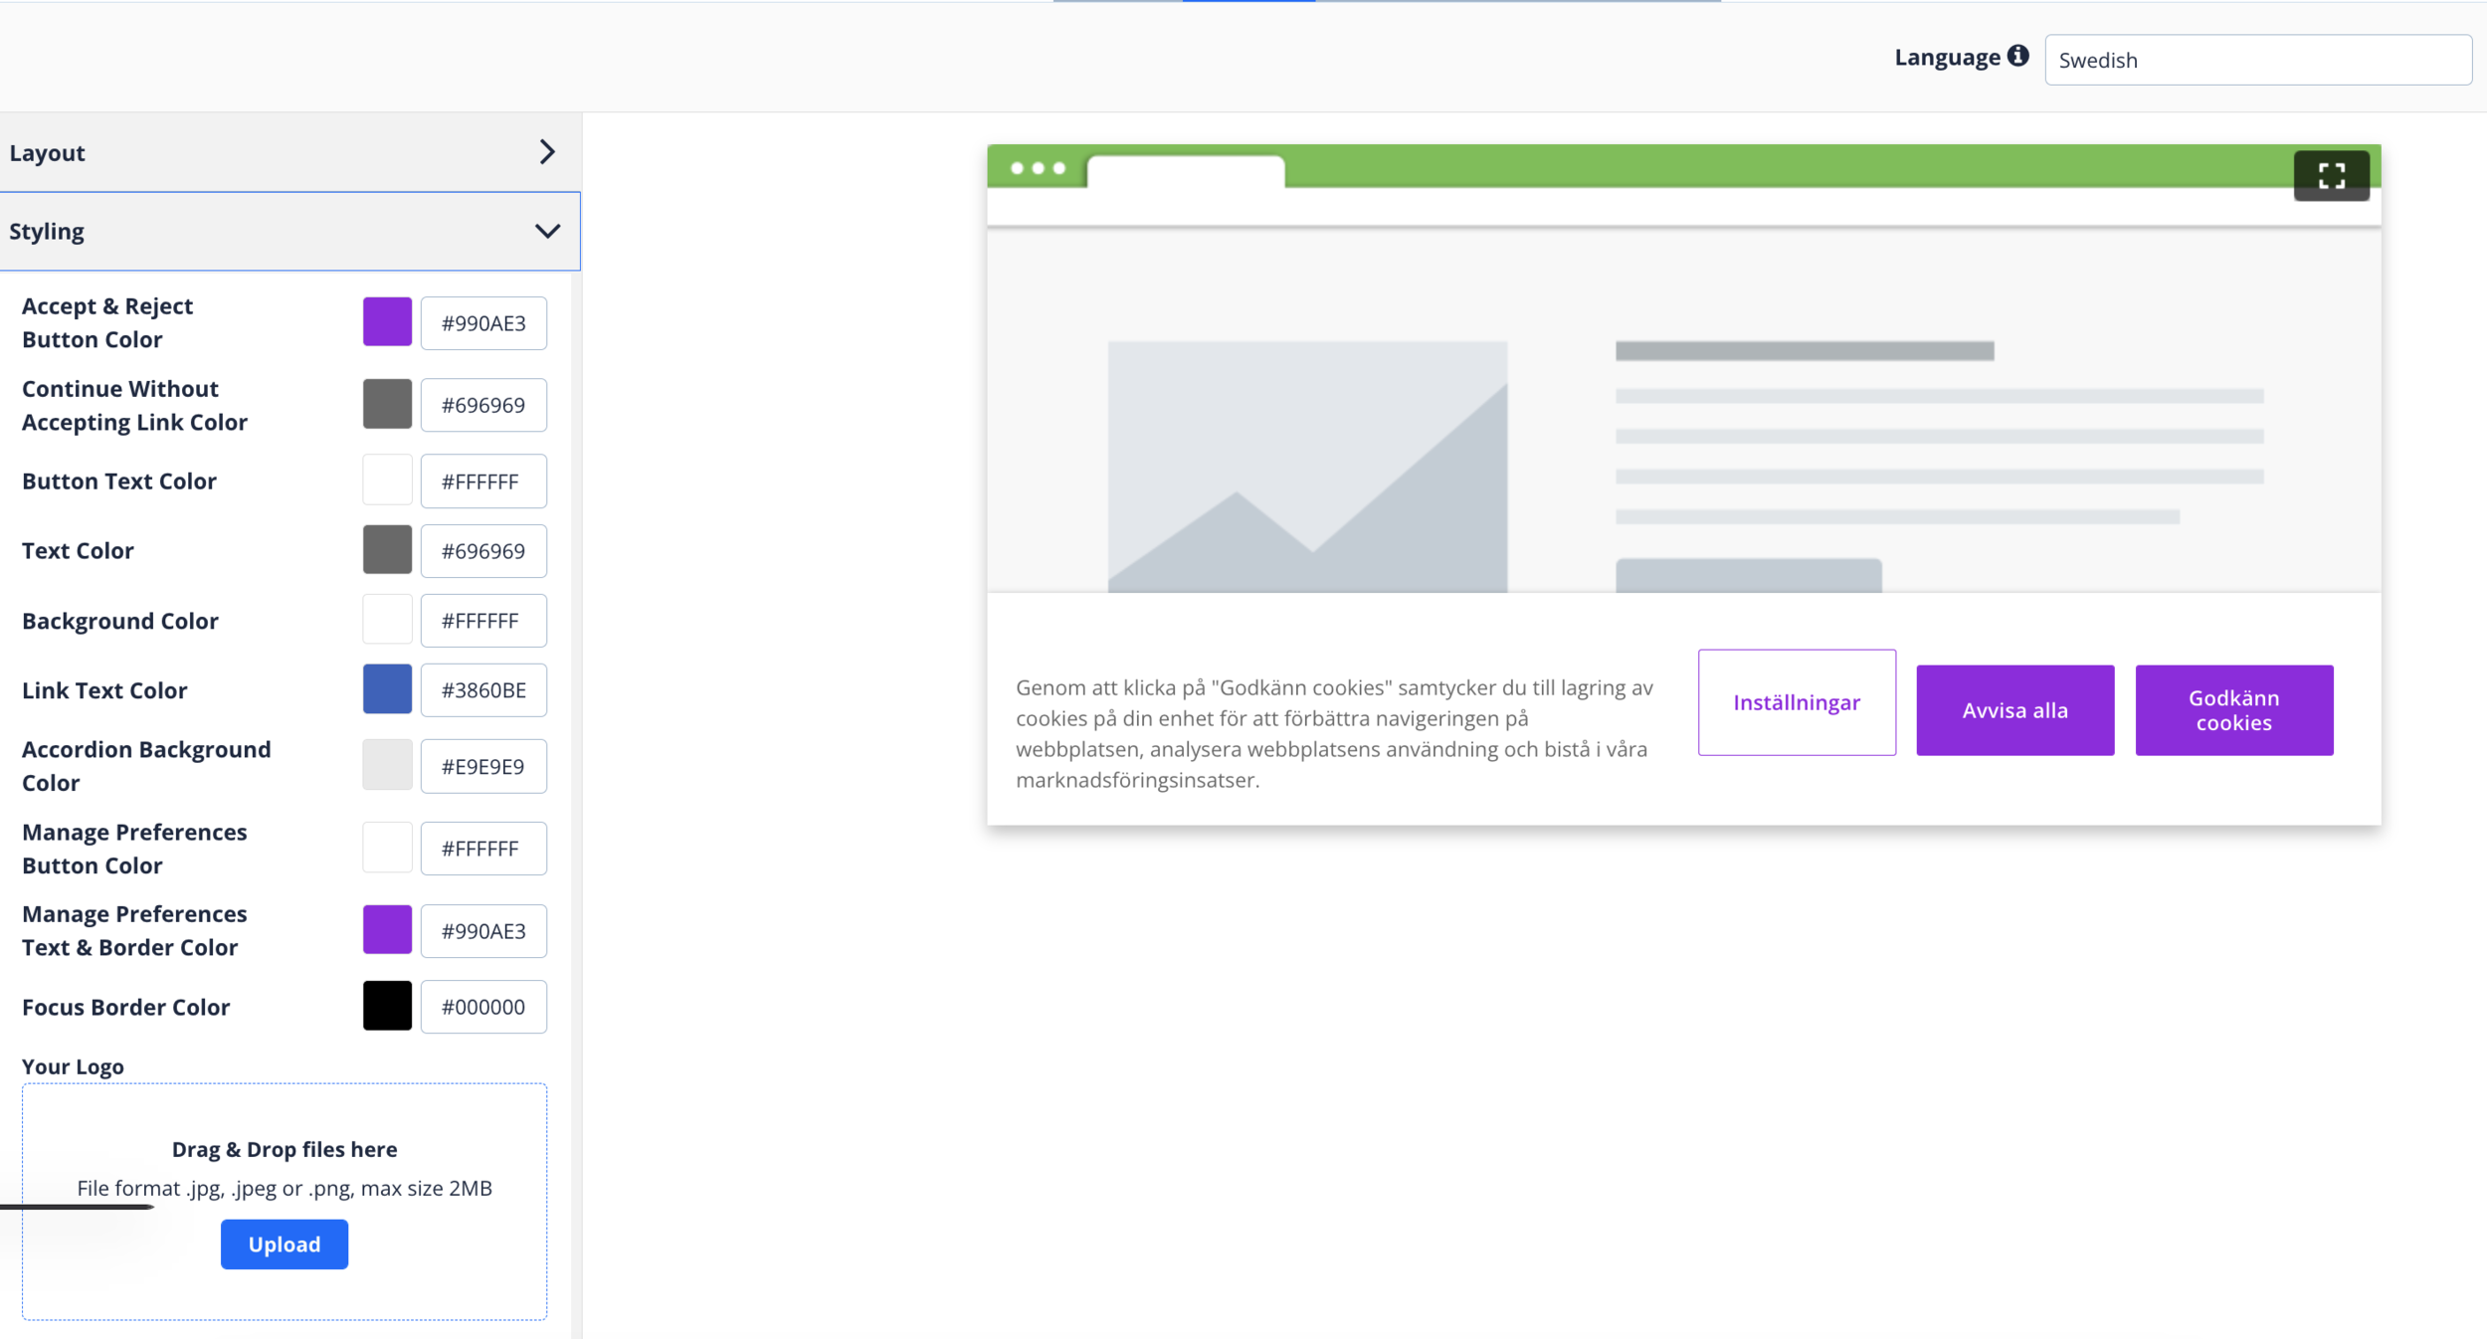This screenshot has width=2487, height=1339.
Task: Click the Language info icon
Action: tap(2017, 57)
